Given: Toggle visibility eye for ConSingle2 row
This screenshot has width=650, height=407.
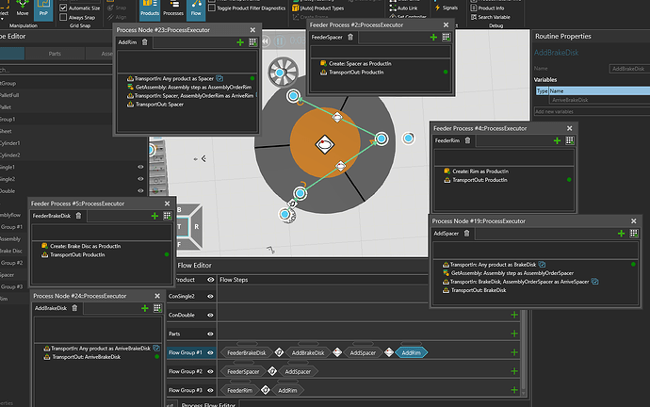Looking at the screenshot, I should [209, 296].
